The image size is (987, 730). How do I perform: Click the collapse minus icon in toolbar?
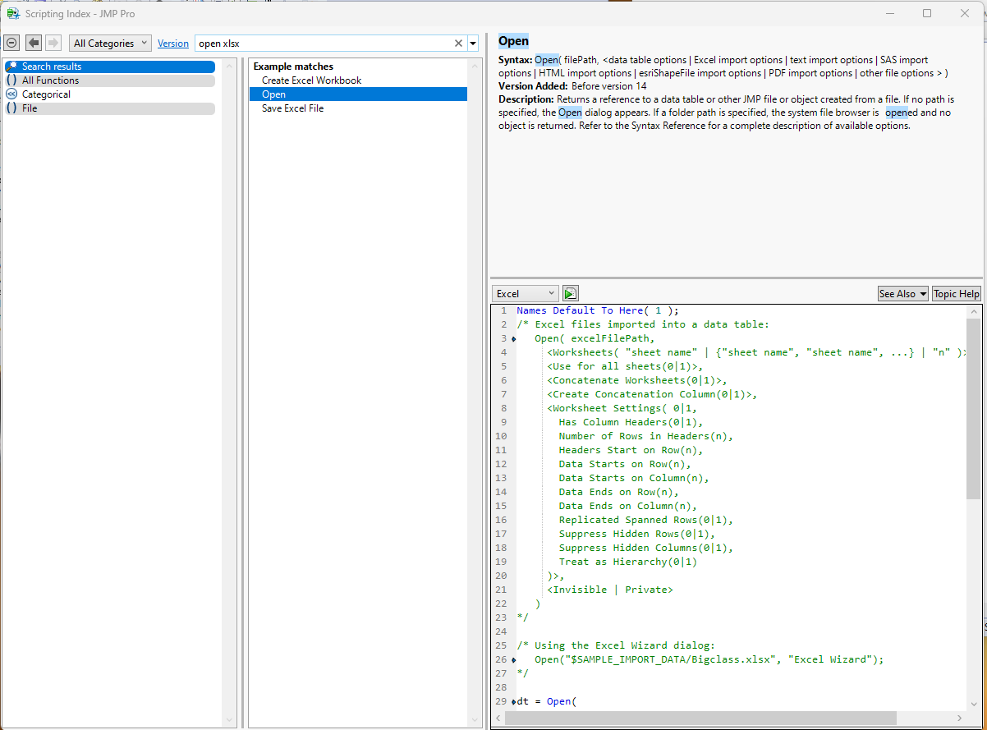[12, 43]
